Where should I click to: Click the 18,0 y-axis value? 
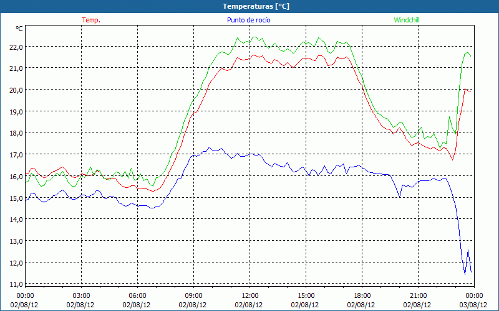click(x=17, y=133)
